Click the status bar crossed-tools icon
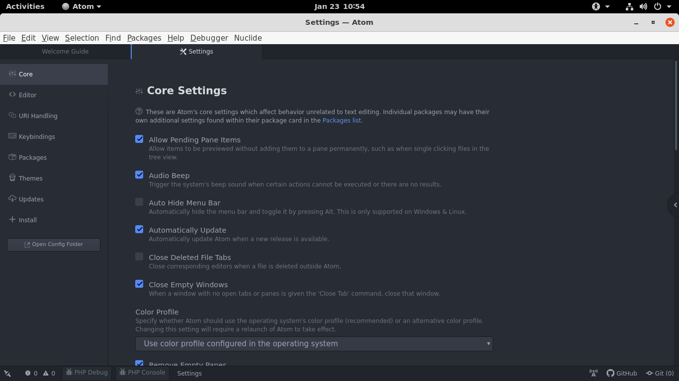679x381 pixels. [7, 374]
